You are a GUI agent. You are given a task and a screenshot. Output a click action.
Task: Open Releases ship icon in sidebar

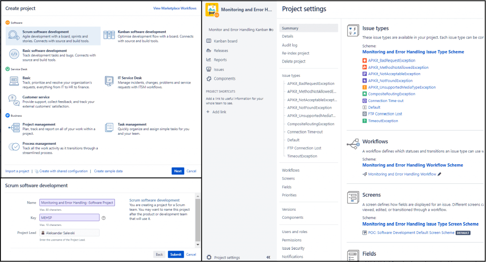pyautogui.click(x=209, y=50)
